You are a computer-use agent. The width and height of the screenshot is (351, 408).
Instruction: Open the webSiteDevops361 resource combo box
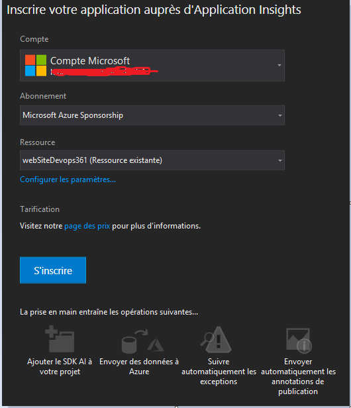click(152, 160)
